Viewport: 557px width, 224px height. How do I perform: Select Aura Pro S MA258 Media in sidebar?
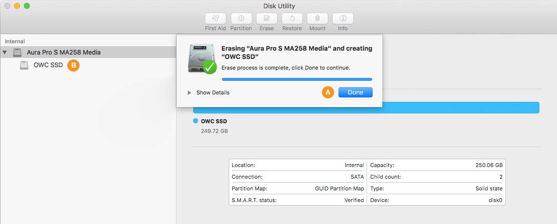click(x=88, y=52)
